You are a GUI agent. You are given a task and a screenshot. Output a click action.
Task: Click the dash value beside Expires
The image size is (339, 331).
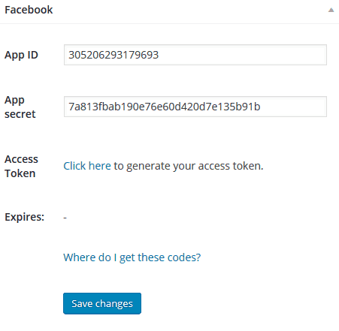point(65,218)
